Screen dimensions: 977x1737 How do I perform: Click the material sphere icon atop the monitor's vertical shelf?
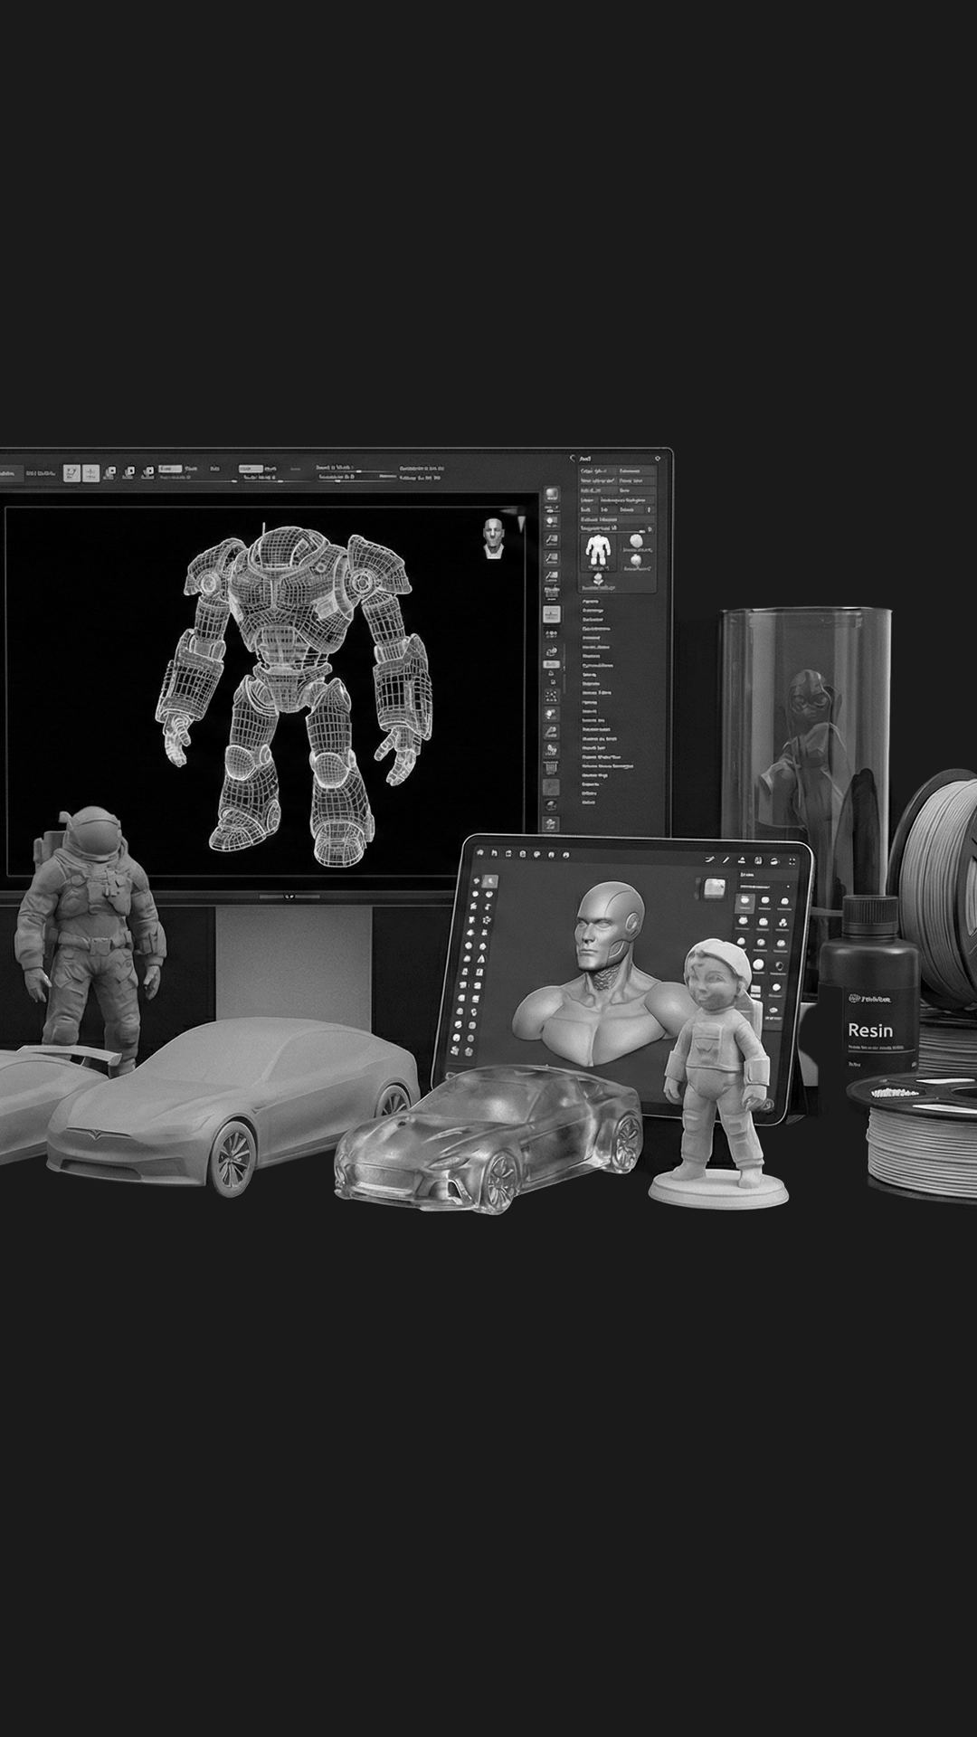(x=552, y=495)
